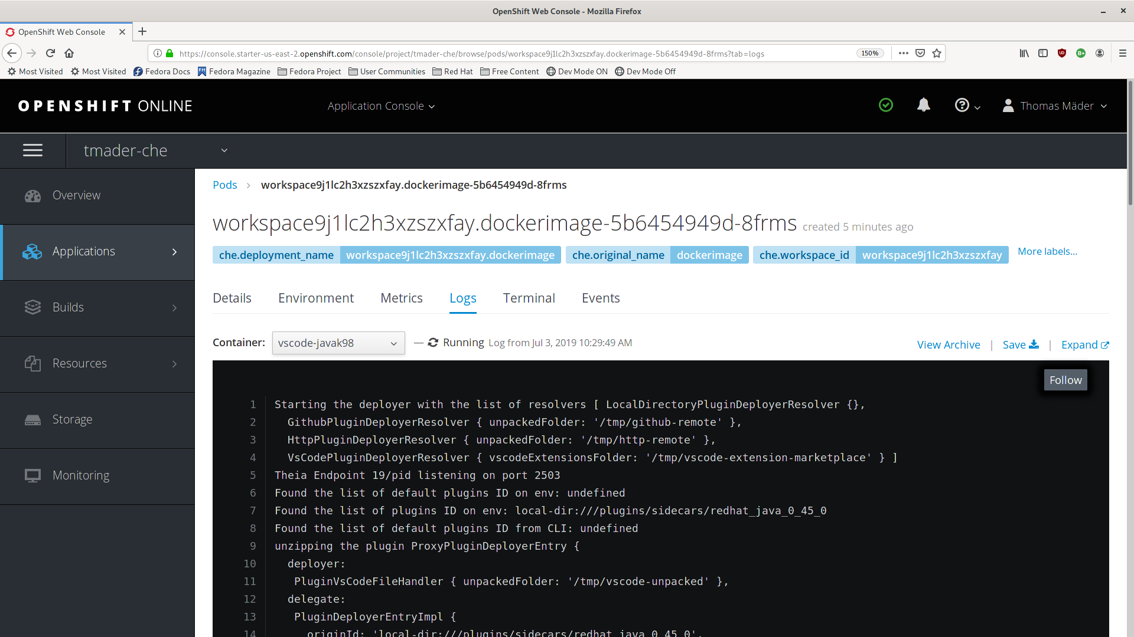This screenshot has height=637, width=1134.
Task: Select the Storage sidebar icon
Action: coord(32,419)
